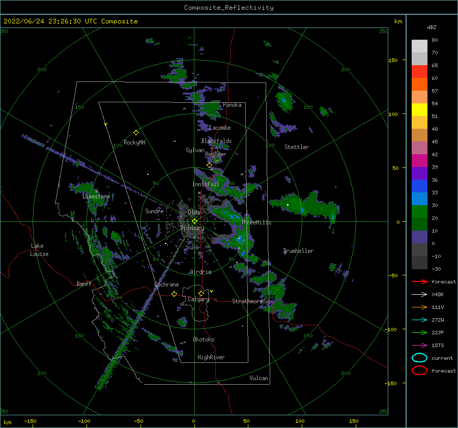Image resolution: width=458 pixels, height=428 pixels.
Task: Click the magenta 18TS arrow icon
Action: (419, 346)
